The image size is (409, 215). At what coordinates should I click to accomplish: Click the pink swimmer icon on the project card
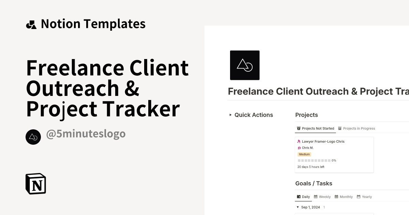(299, 141)
